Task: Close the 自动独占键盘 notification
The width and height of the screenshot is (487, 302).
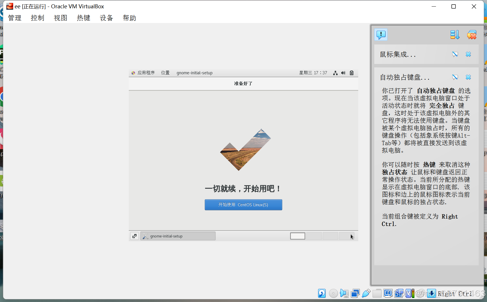Action: 468,77
